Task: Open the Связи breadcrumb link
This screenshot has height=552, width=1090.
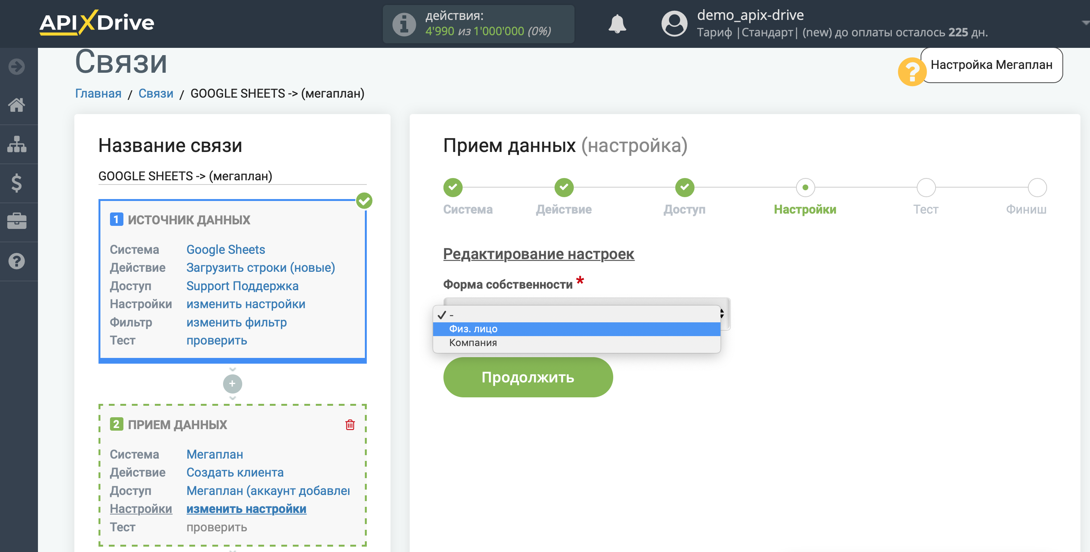Action: coord(156,93)
